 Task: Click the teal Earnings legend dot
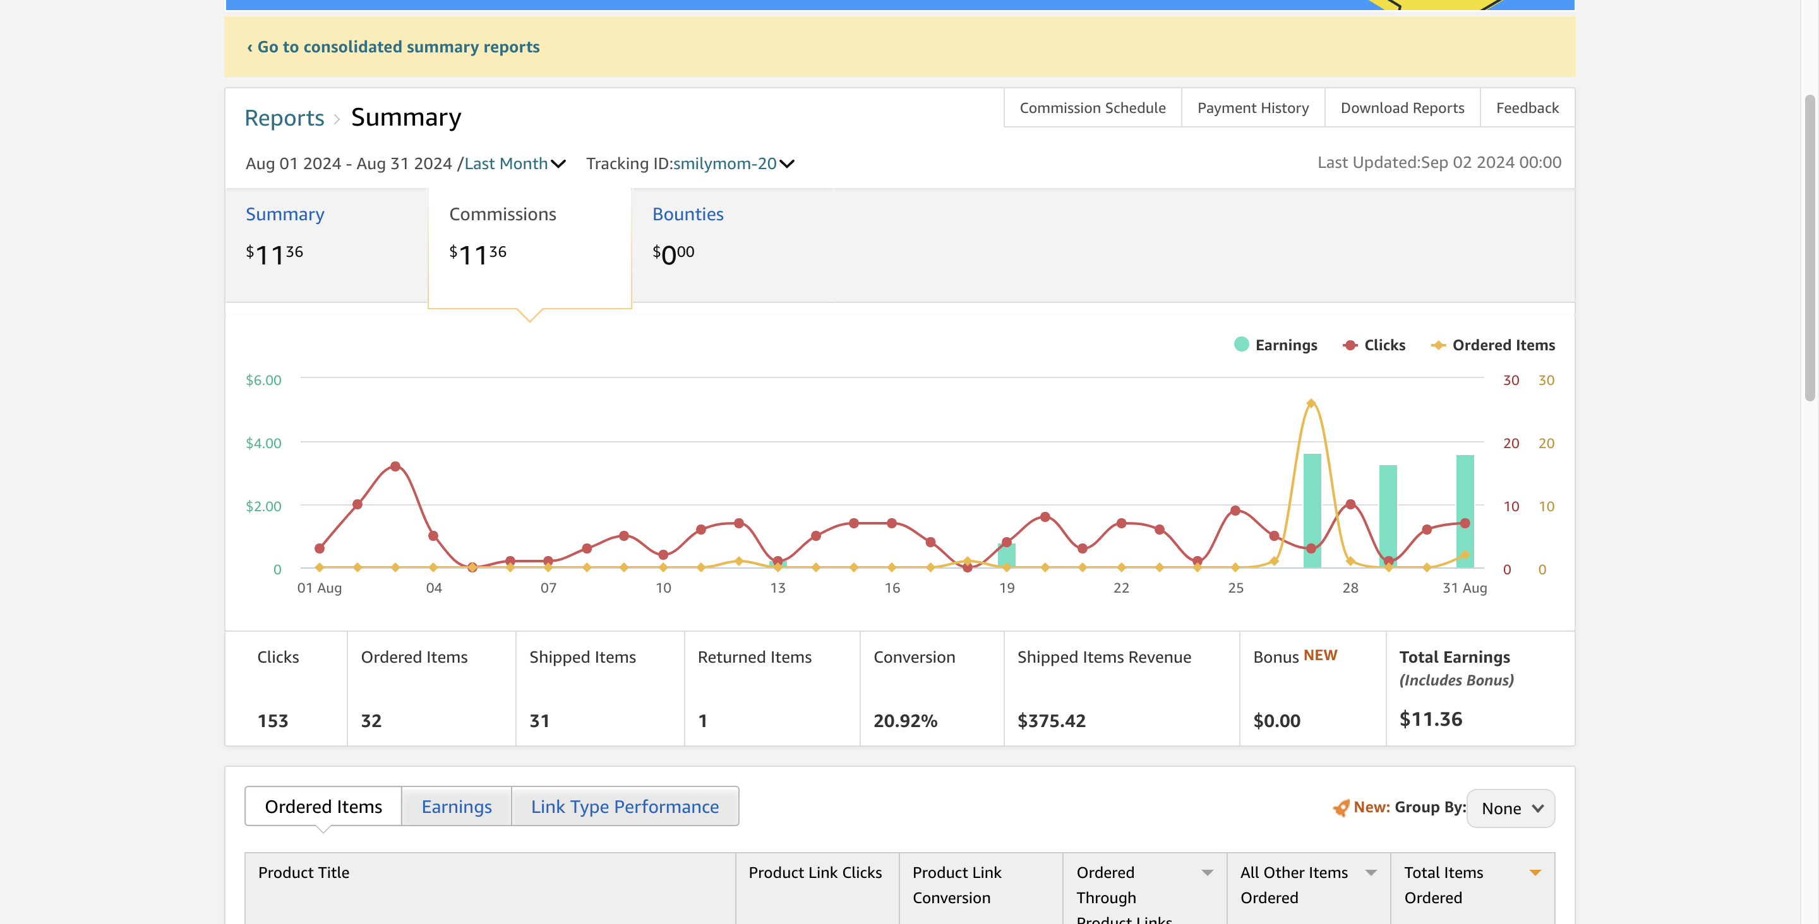(1240, 344)
